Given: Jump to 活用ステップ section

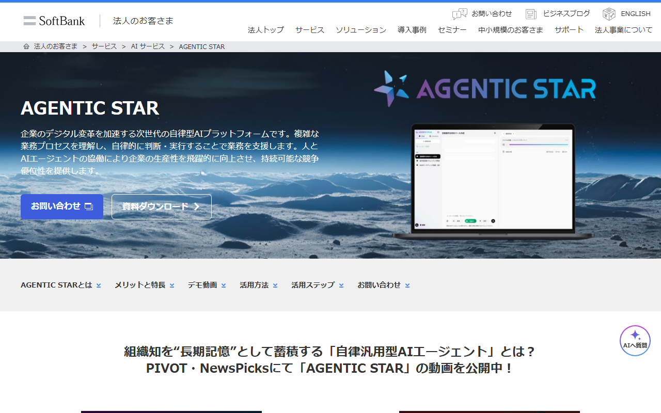Looking at the screenshot, I should (317, 285).
